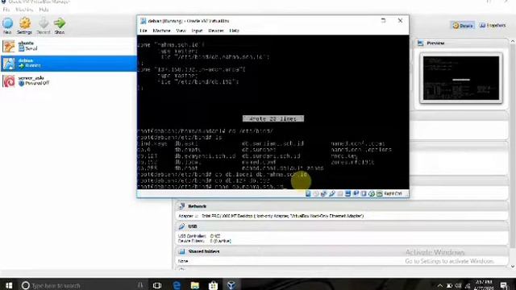The width and height of the screenshot is (516, 290).
Task: Click the shared folders icon in VM status bar
Action: pos(340,193)
